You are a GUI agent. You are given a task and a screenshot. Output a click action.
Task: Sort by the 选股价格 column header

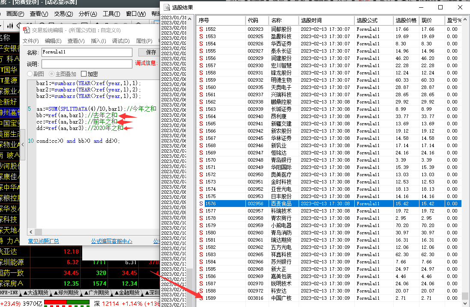[406, 21]
